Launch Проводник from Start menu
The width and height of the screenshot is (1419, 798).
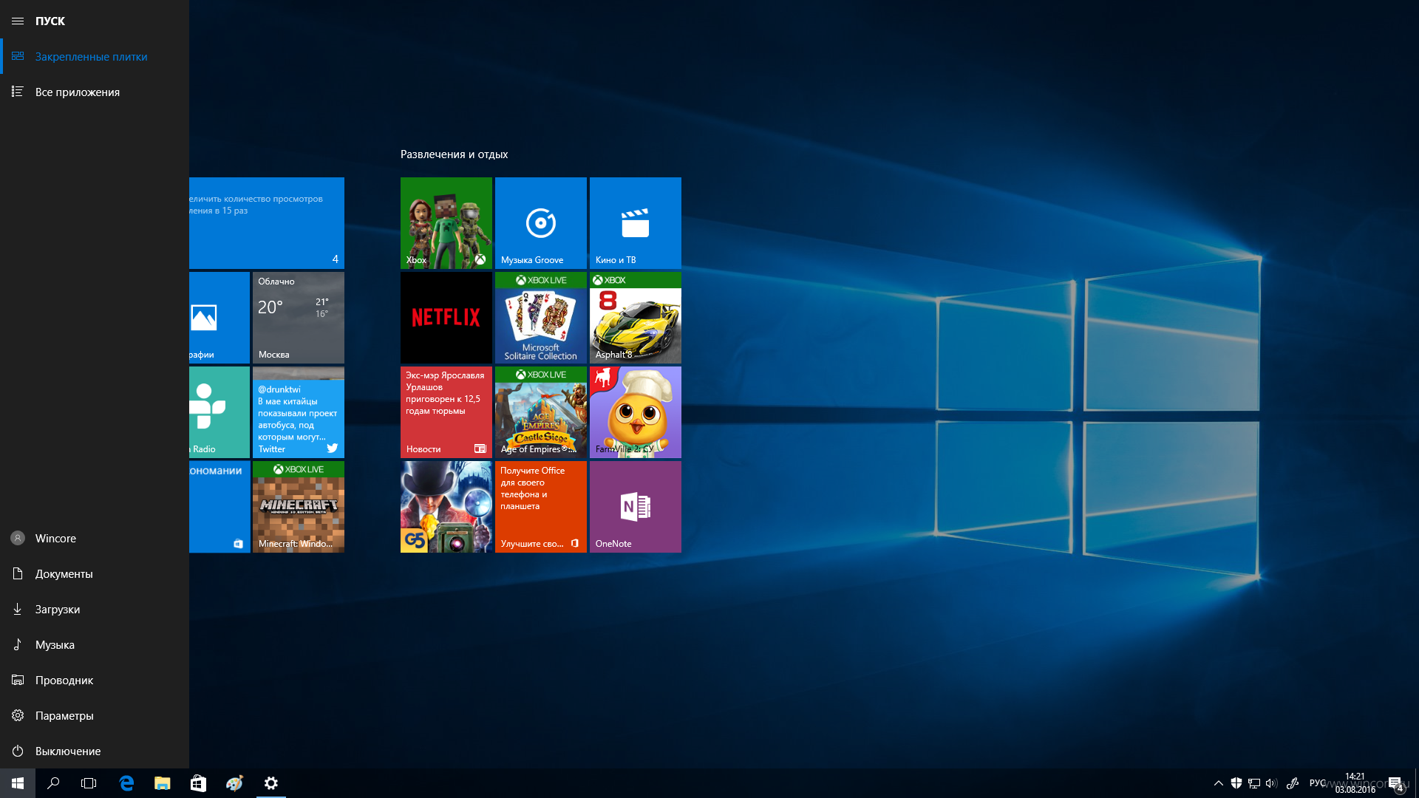coord(95,680)
